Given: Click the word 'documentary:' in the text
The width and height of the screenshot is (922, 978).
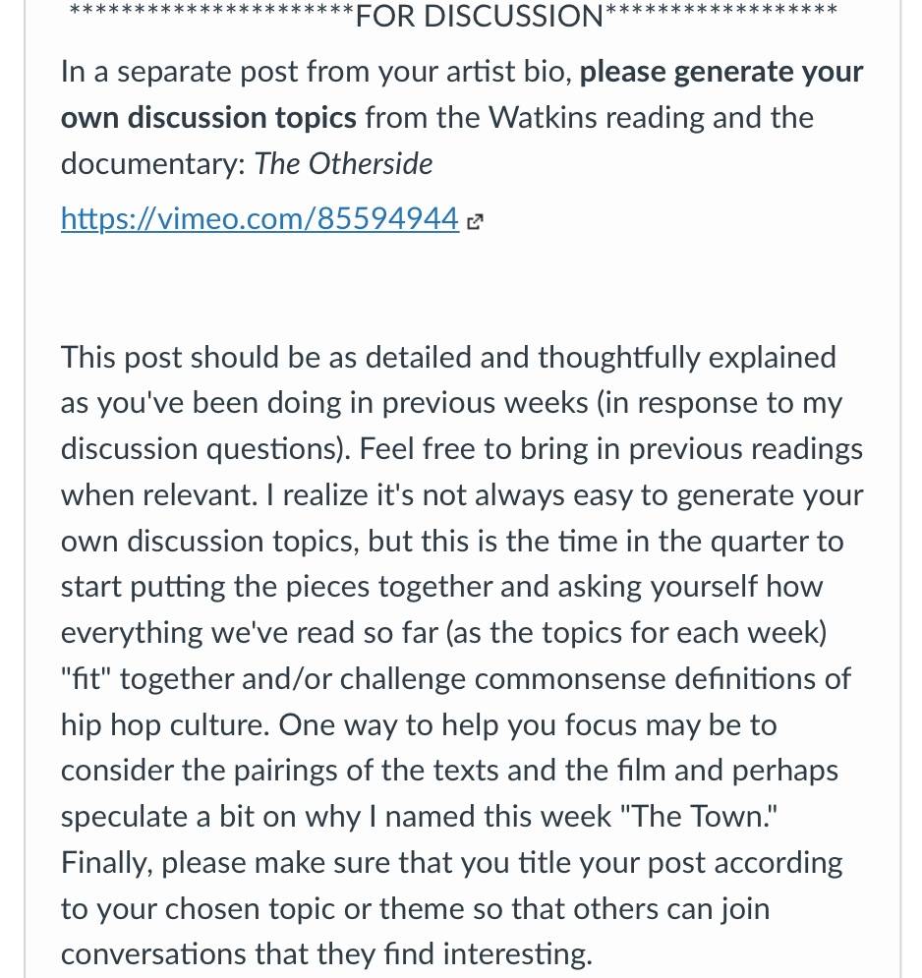Looking at the screenshot, I should tap(152, 164).
